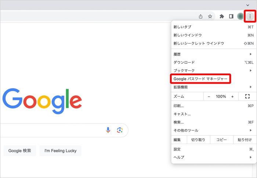
Task: Click the I'm Feeling Lucky button
Action: [61, 151]
